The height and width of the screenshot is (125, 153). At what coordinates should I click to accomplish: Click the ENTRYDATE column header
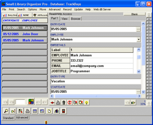coord(11,20)
